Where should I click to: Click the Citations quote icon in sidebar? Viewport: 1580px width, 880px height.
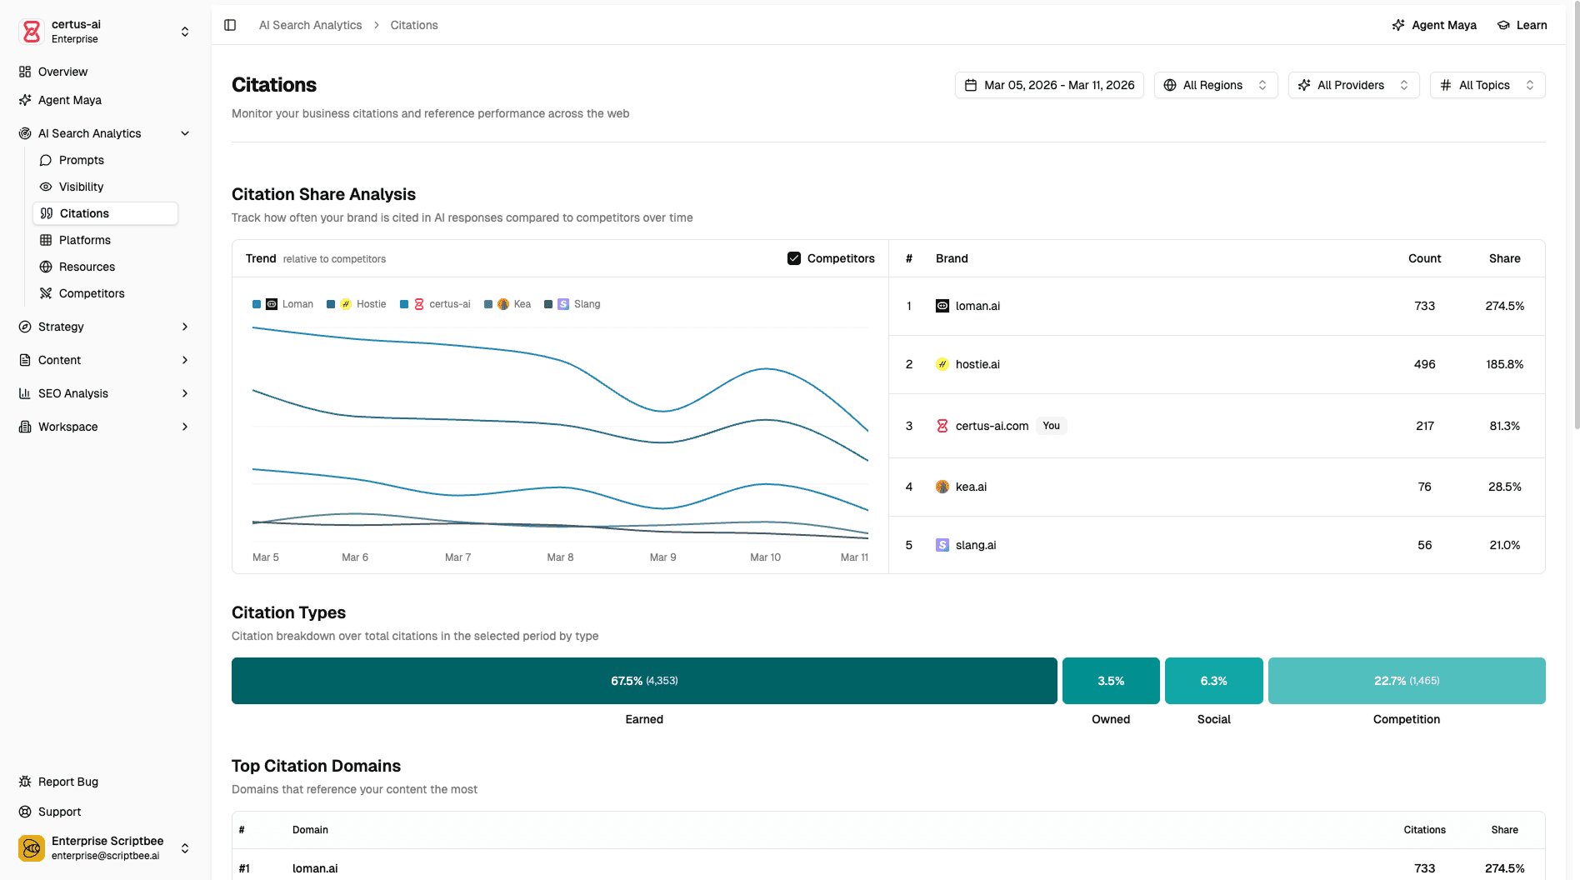(47, 213)
